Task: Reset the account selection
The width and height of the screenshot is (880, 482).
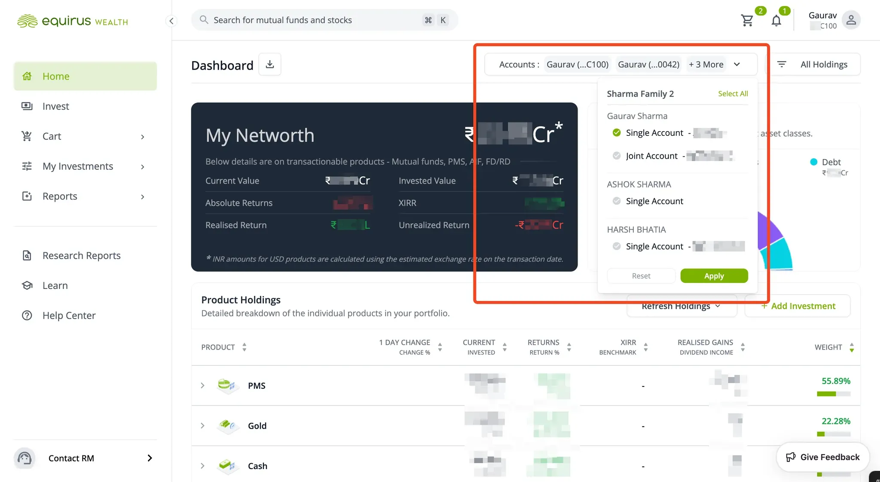Action: point(641,276)
